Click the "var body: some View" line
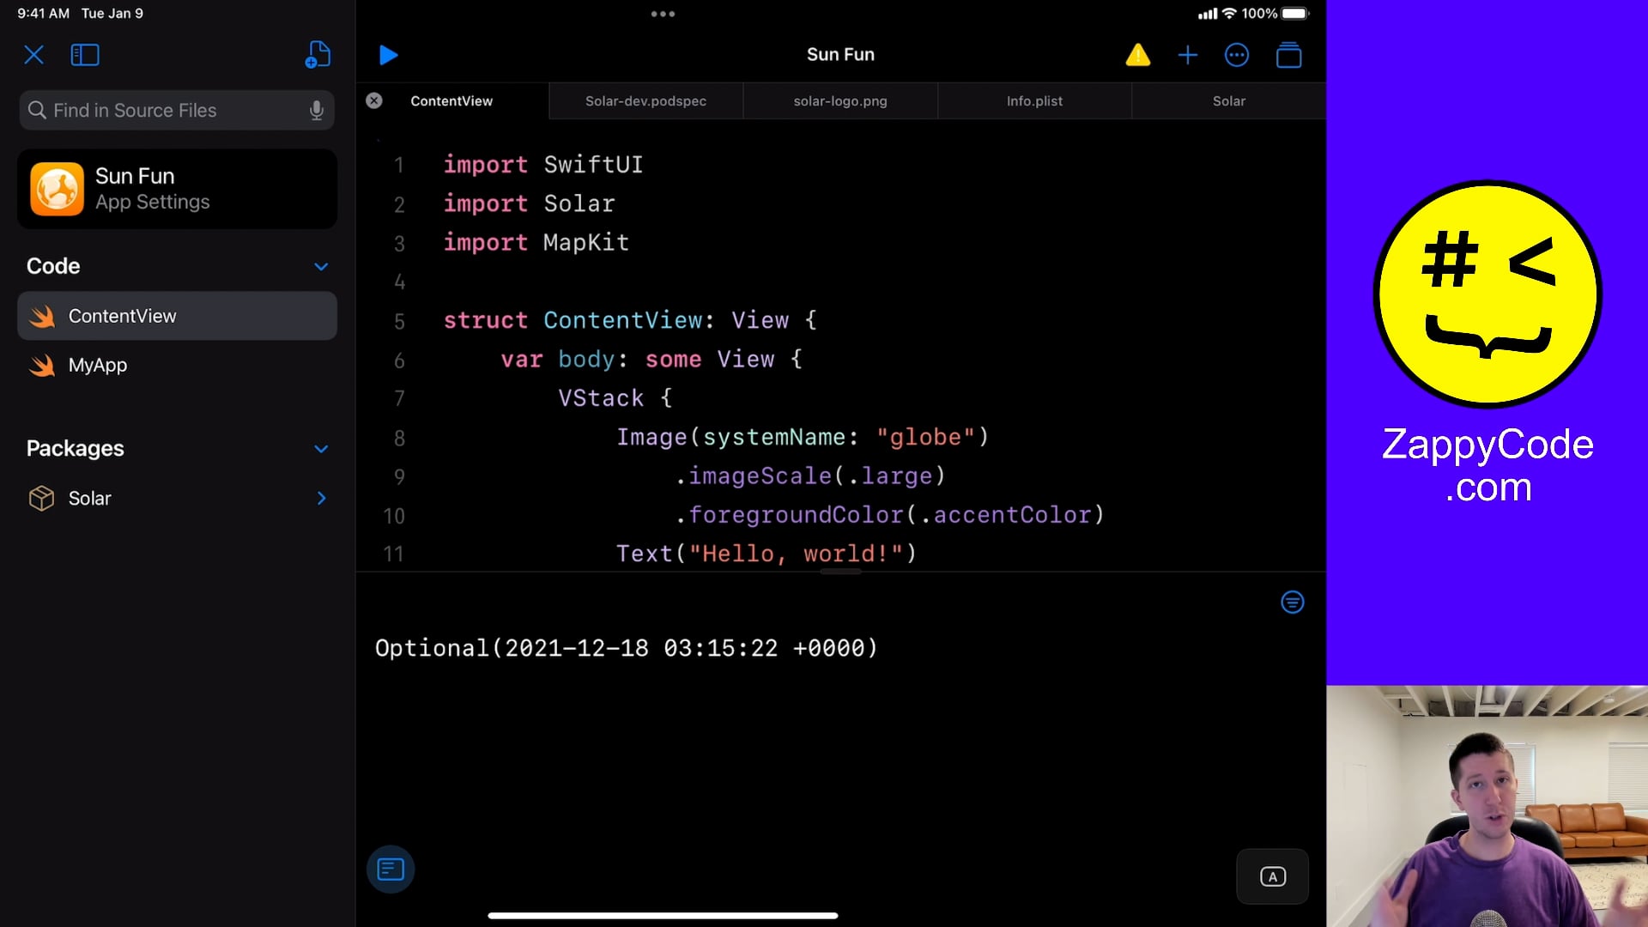This screenshot has width=1648, height=927. (651, 360)
